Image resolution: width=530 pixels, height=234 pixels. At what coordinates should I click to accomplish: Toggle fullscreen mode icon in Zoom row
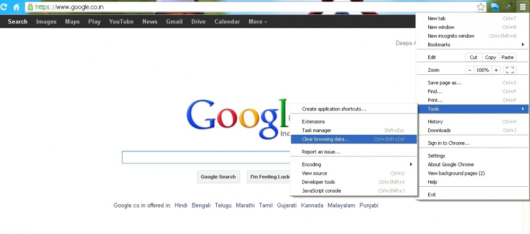point(510,70)
